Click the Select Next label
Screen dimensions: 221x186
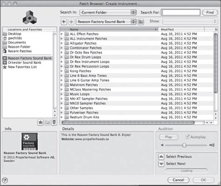pos(176,164)
